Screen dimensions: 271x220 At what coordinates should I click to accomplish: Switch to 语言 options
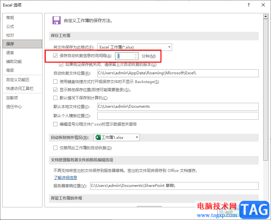click(x=22, y=53)
